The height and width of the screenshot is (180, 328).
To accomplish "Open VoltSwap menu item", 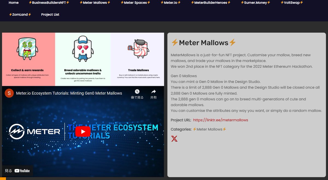I will [x=292, y=2].
